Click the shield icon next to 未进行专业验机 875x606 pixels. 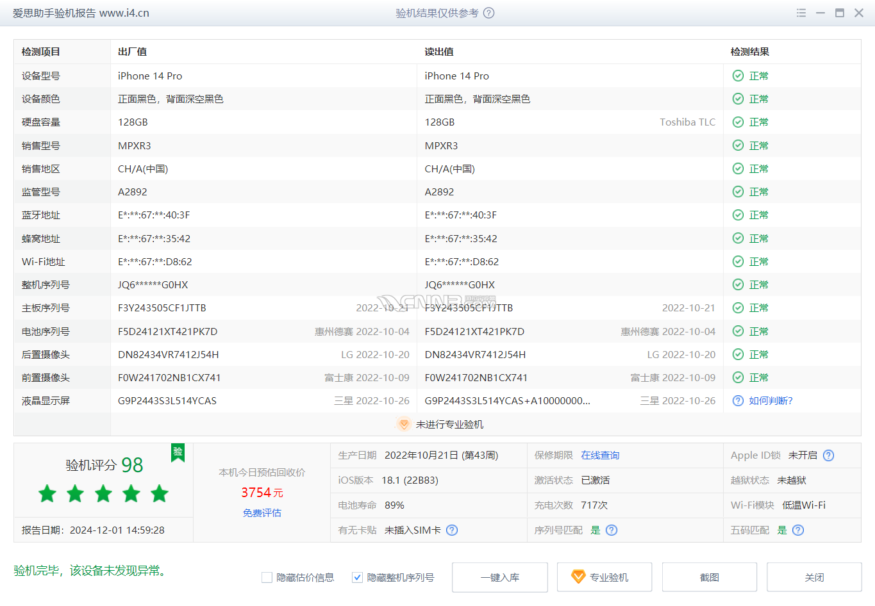403,424
